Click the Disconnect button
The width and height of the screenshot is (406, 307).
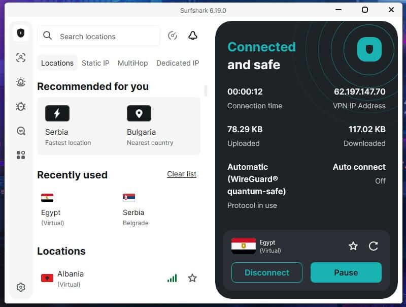[267, 272]
